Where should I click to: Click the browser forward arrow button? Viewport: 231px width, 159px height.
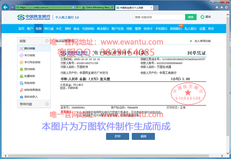click(x=12, y=7)
